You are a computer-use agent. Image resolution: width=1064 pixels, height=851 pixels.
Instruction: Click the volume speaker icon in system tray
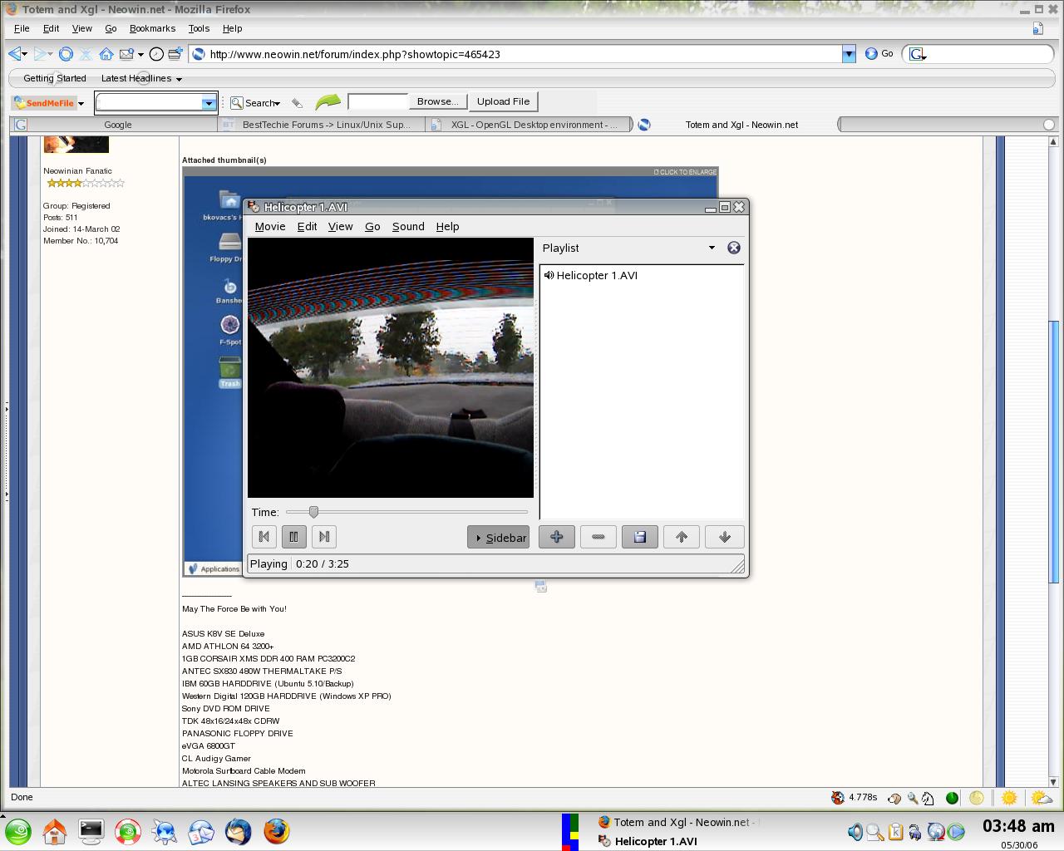pos(855,831)
